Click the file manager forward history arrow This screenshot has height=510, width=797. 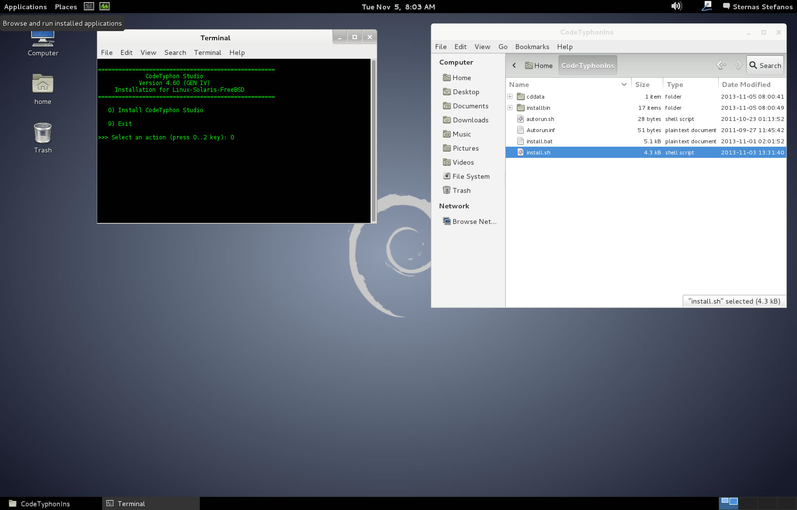point(738,65)
